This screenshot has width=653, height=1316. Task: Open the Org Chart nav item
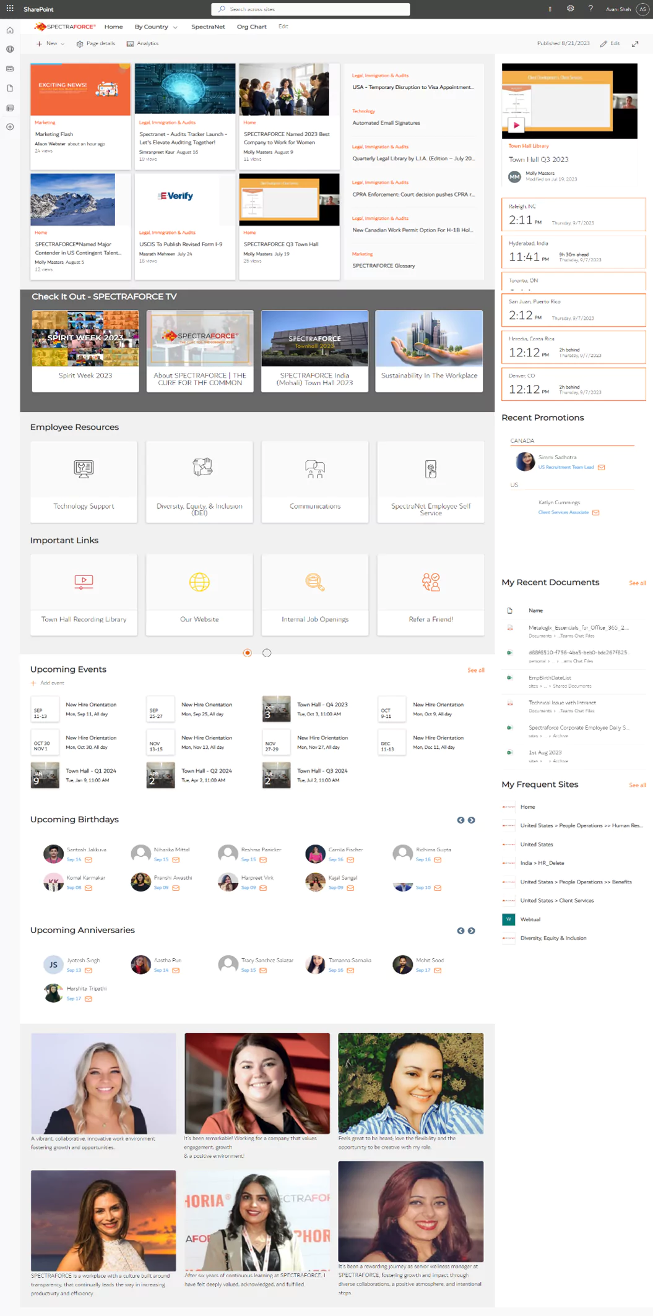coord(251,27)
